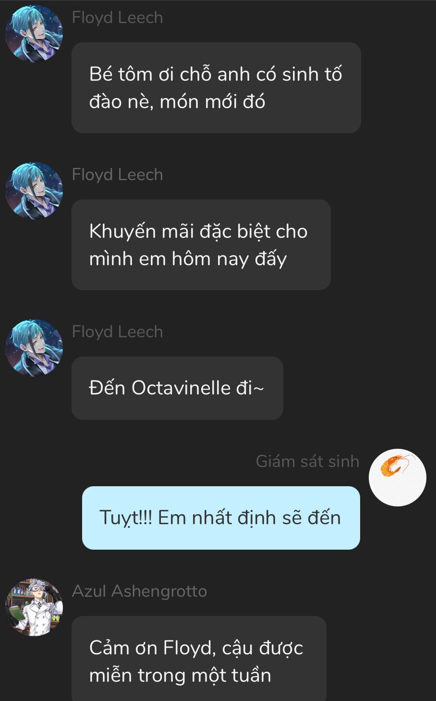
Task: Click the word 'Khuyến' in Floyd's second message
Action: 122,231
